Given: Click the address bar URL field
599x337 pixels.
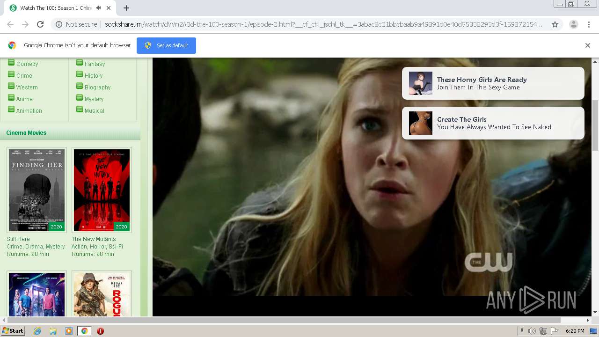Looking at the screenshot, I should click(323, 24).
